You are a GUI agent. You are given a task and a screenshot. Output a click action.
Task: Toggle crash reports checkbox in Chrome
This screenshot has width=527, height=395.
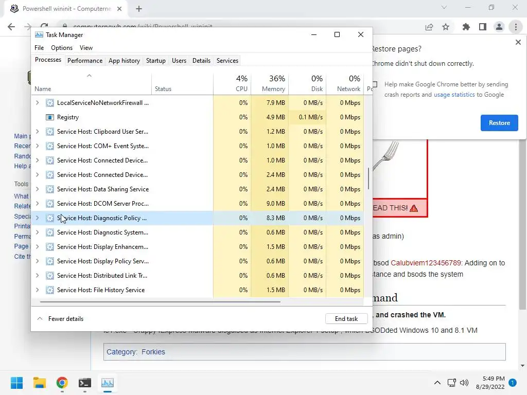point(375,84)
